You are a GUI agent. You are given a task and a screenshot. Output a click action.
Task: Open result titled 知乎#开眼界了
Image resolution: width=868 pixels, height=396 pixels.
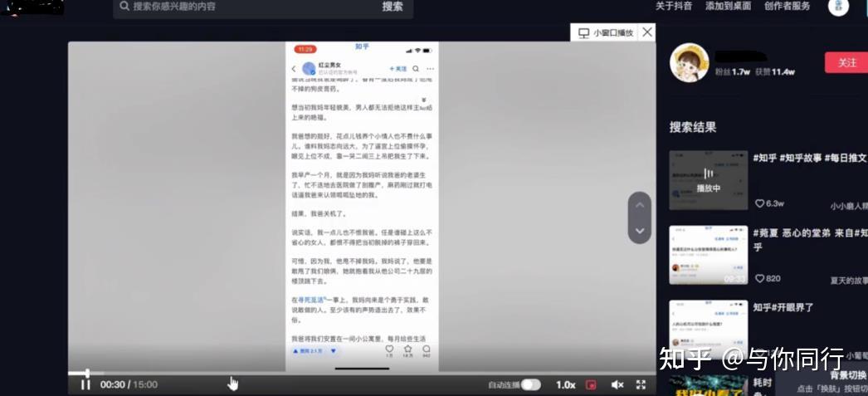(x=783, y=307)
